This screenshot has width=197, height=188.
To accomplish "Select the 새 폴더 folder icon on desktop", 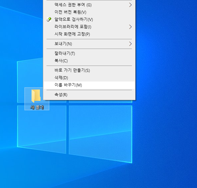I will pos(36,96).
